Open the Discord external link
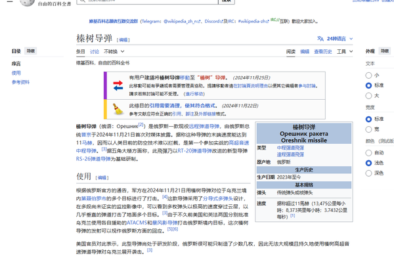Image resolution: width=394 pixels, height=262 pixels. pyautogui.click(x=213, y=22)
